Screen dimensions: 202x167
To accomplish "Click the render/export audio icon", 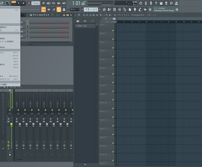I will [166, 3].
